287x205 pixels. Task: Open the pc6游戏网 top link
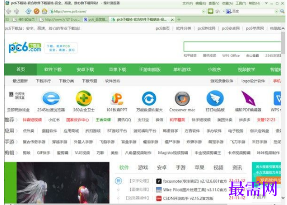(x=206, y=28)
